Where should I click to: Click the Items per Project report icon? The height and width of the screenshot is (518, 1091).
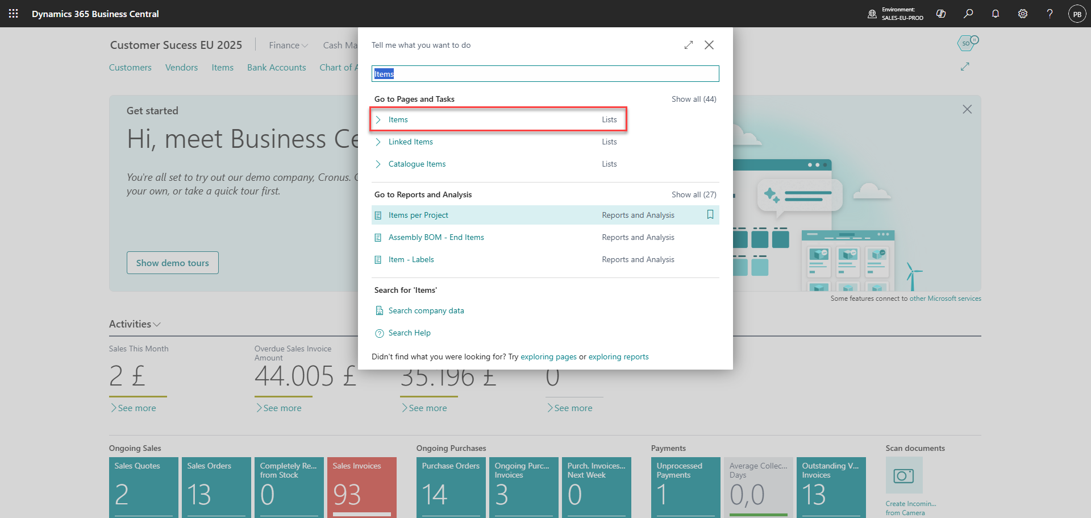click(x=378, y=216)
